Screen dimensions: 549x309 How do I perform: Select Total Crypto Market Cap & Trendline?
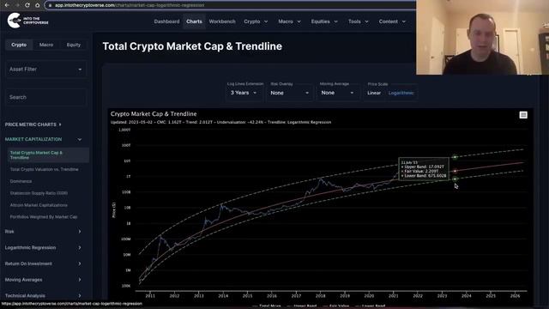(48, 155)
